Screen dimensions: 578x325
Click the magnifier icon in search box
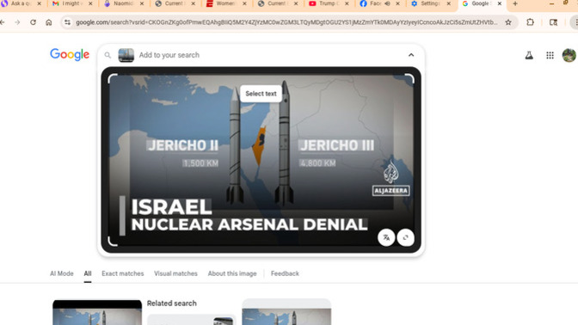tap(108, 55)
